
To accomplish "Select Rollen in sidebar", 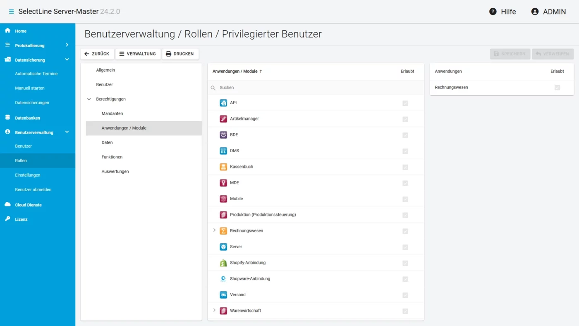I will (38, 161).
